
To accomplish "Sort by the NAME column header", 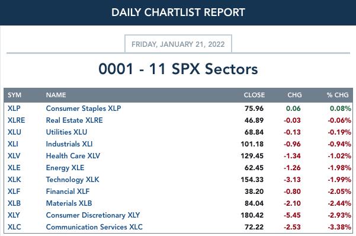I will [x=56, y=95].
